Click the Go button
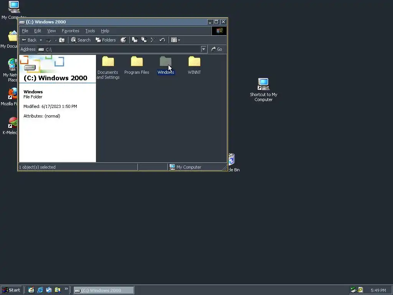Viewport: 393px width, 295px height. [217, 49]
